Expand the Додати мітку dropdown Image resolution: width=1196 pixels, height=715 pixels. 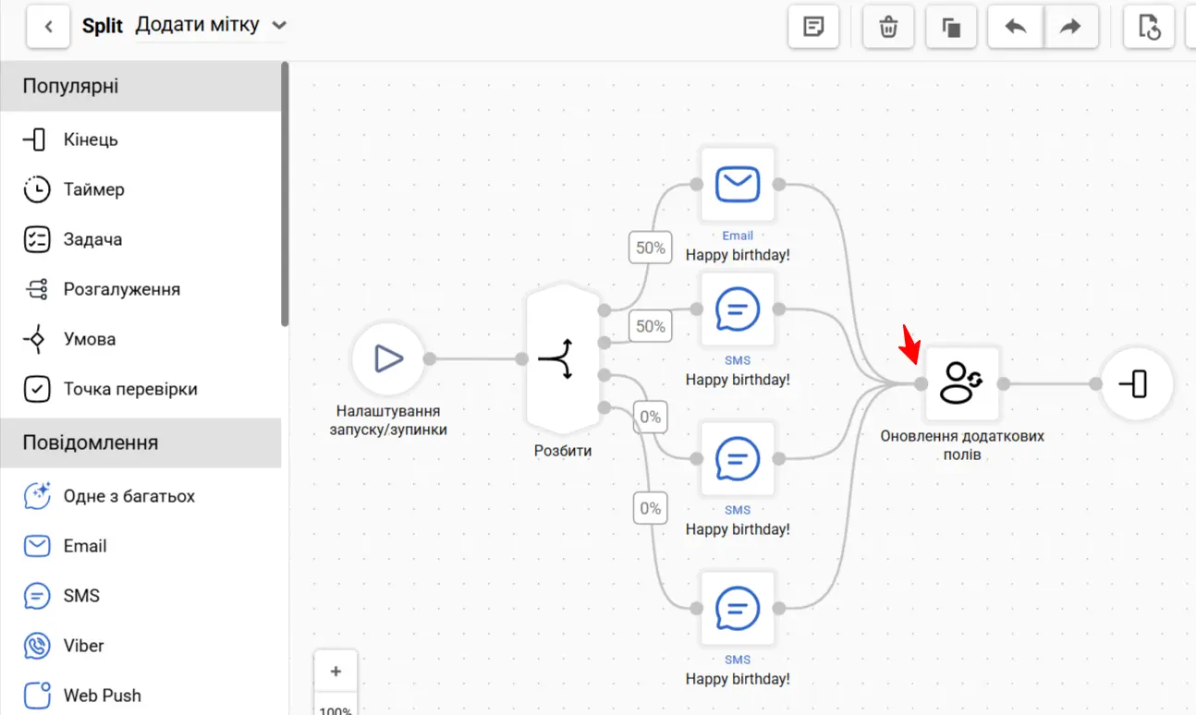pos(278,26)
